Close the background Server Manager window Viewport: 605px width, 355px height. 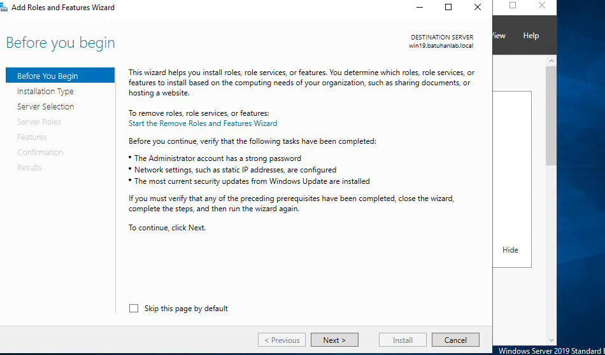[x=542, y=6]
